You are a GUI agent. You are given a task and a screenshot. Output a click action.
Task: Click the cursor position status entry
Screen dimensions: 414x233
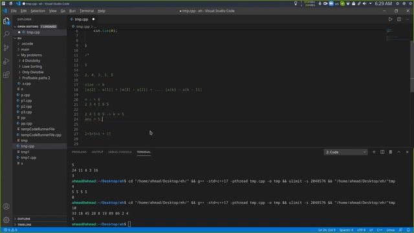coord(327,230)
